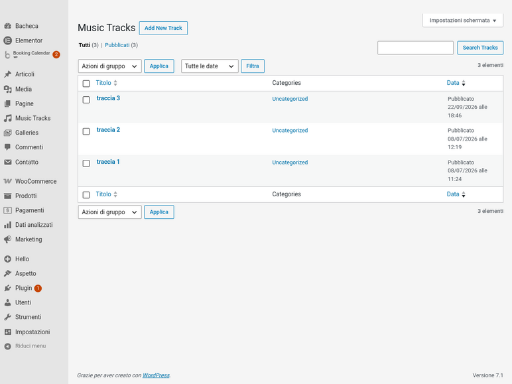Open the WooCommerce menu label
Image resolution: width=512 pixels, height=384 pixels.
click(x=36, y=181)
